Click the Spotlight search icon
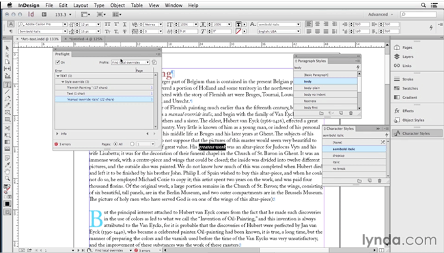 pos(423,5)
